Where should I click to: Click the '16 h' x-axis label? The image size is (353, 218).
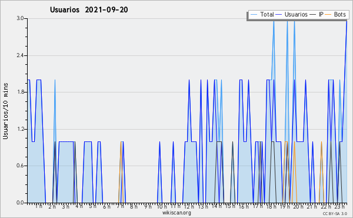pos(244,207)
